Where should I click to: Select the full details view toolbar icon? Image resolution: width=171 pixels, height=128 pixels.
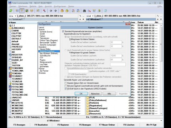tap(22, 11)
